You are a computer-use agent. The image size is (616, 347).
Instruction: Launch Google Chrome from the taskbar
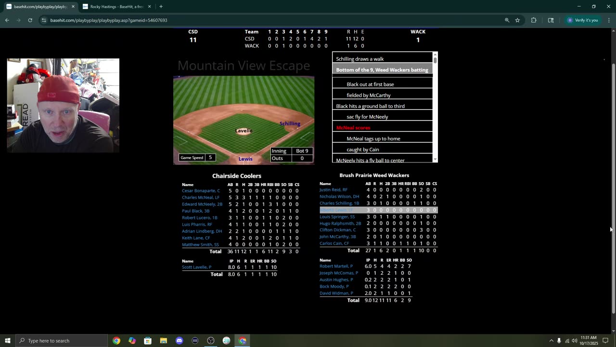coord(116,341)
